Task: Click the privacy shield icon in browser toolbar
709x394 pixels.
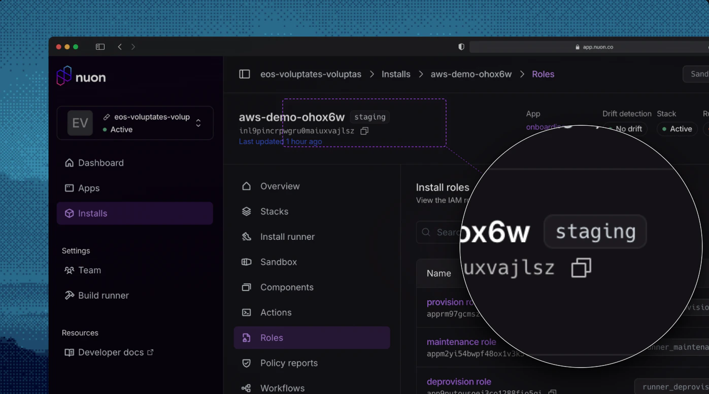Action: click(461, 47)
